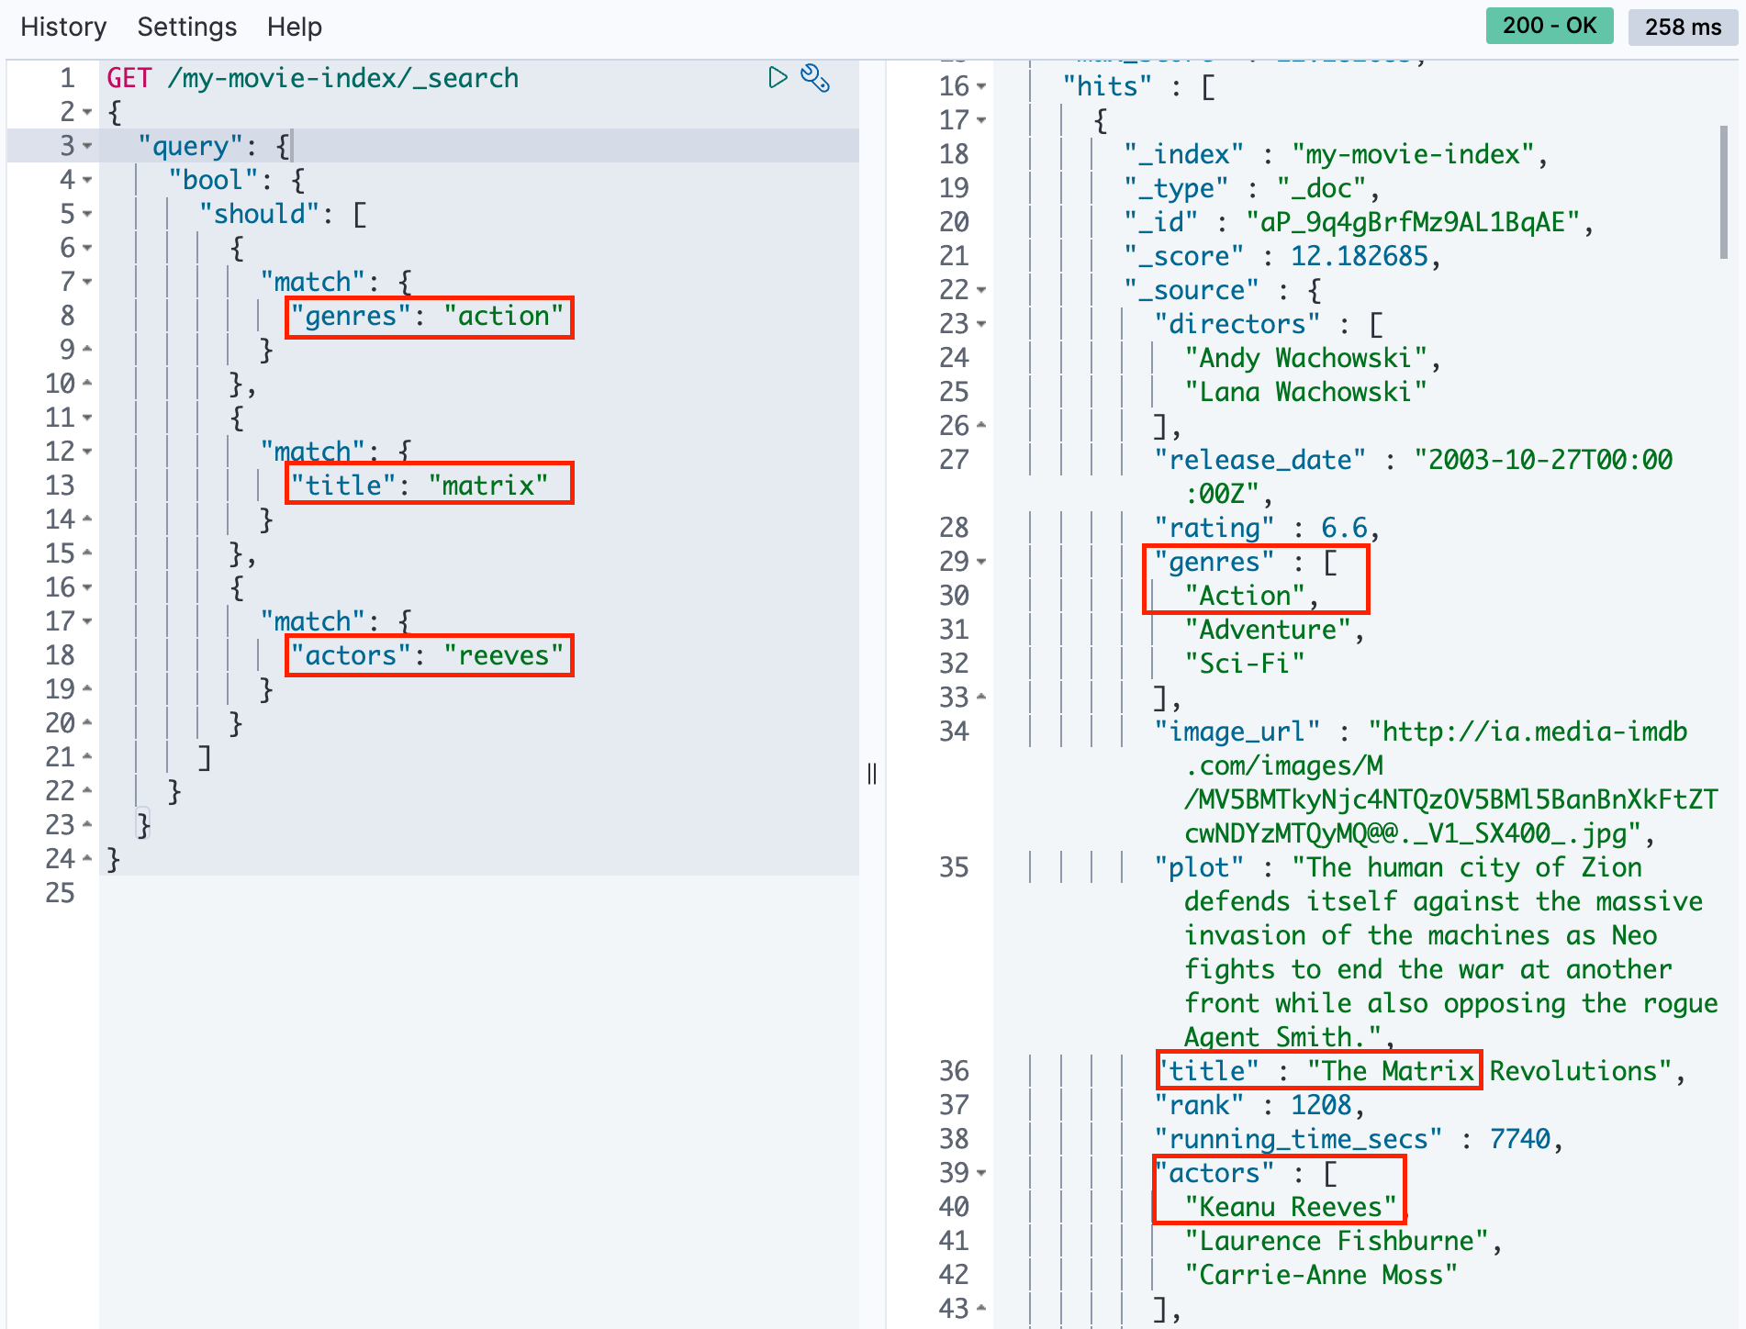Click the "bool" key in the query

214,180
